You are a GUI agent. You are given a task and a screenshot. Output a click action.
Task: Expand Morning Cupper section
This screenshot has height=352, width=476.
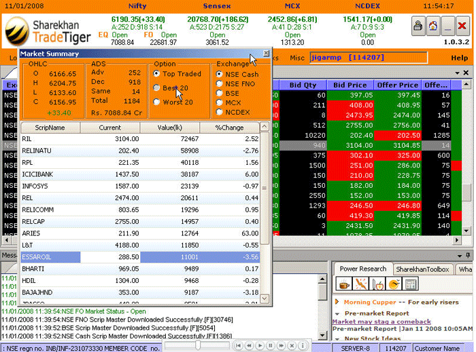pos(337,302)
